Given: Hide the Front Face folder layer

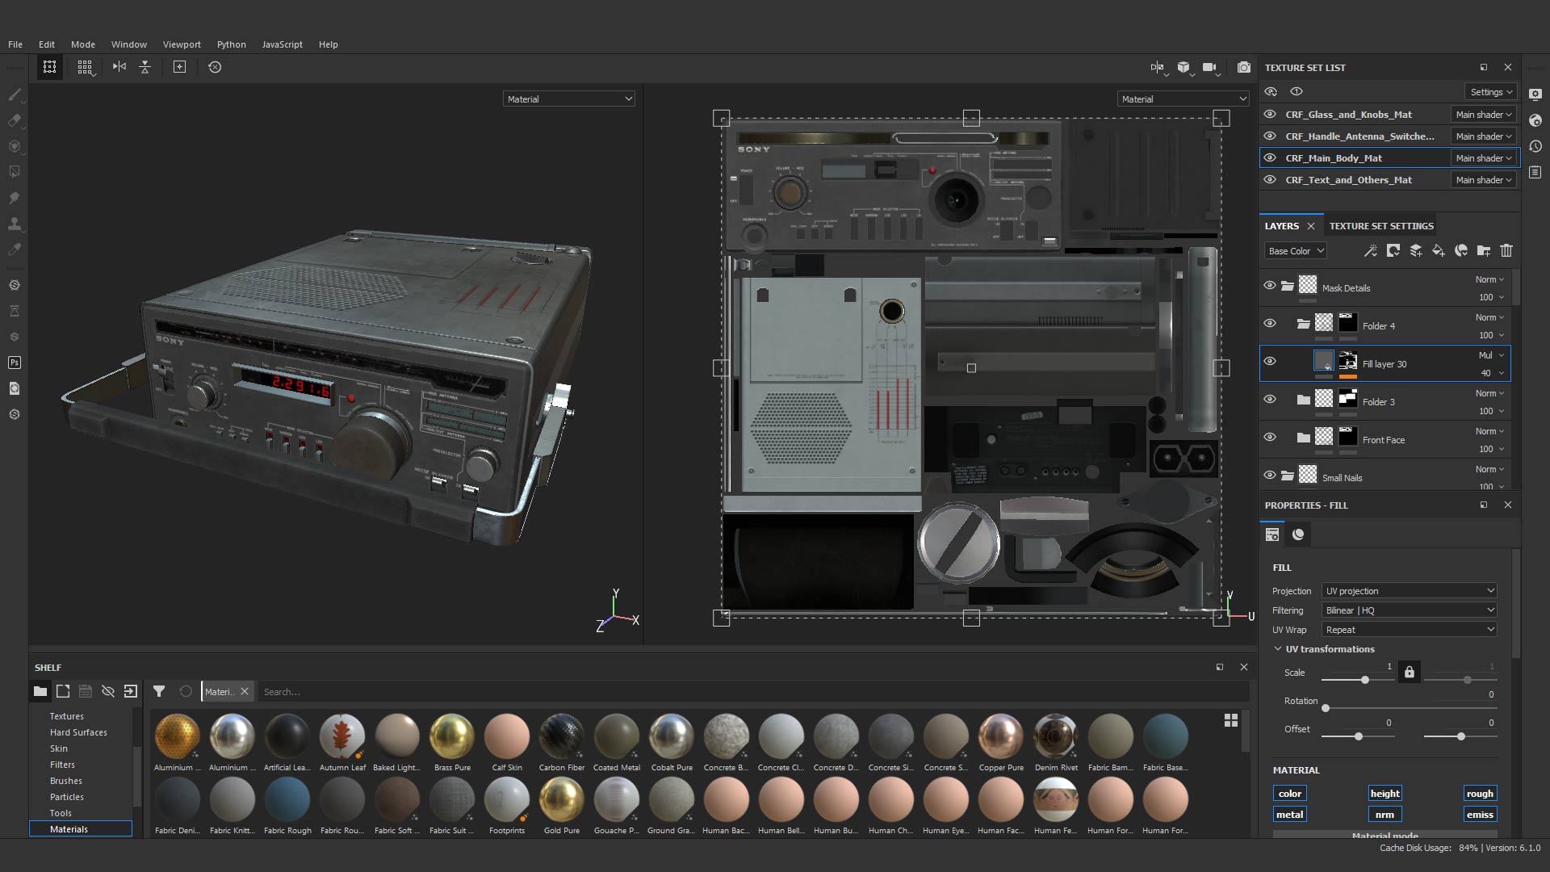Looking at the screenshot, I should point(1270,437).
